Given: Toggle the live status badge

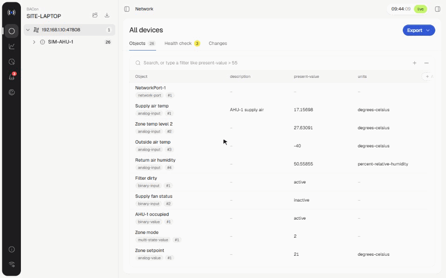Looking at the screenshot, I should [420, 9].
